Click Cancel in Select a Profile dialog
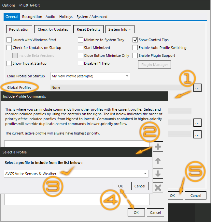The height and width of the screenshot is (222, 211). [140, 186]
